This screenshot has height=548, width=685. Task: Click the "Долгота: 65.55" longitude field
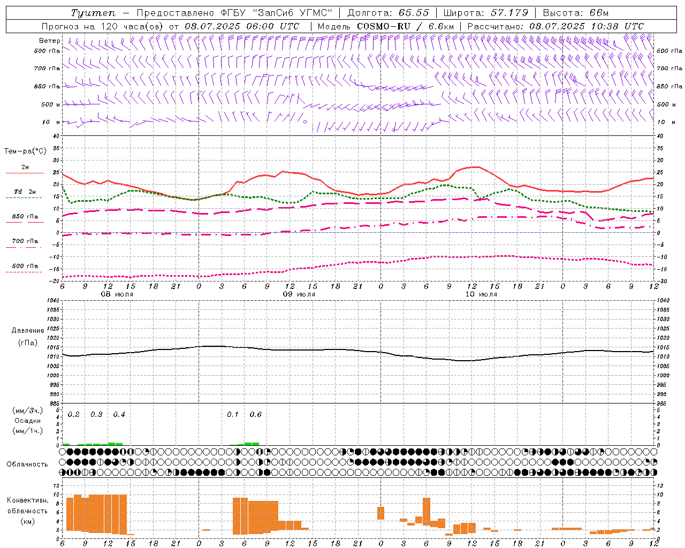(389, 13)
